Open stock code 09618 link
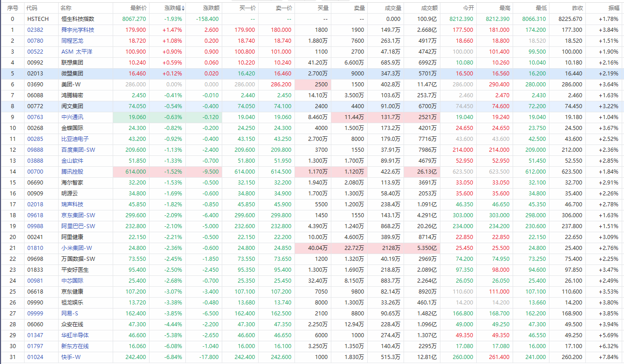The image size is (624, 364). [35, 215]
